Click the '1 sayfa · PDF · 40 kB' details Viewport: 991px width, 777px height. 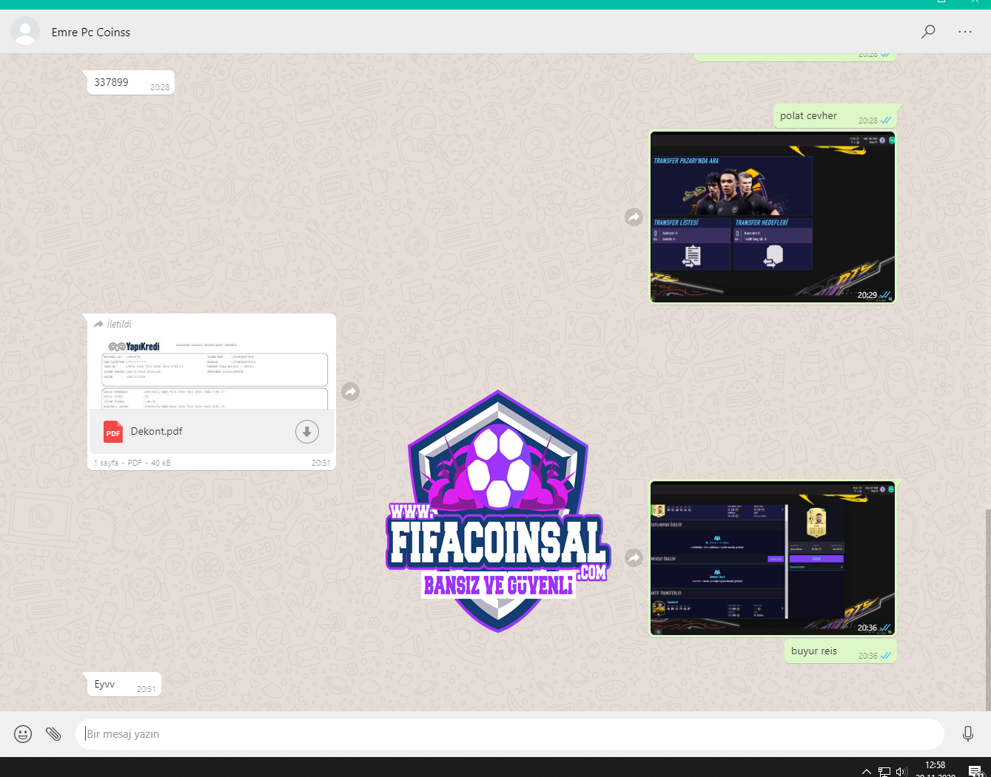[x=132, y=463]
